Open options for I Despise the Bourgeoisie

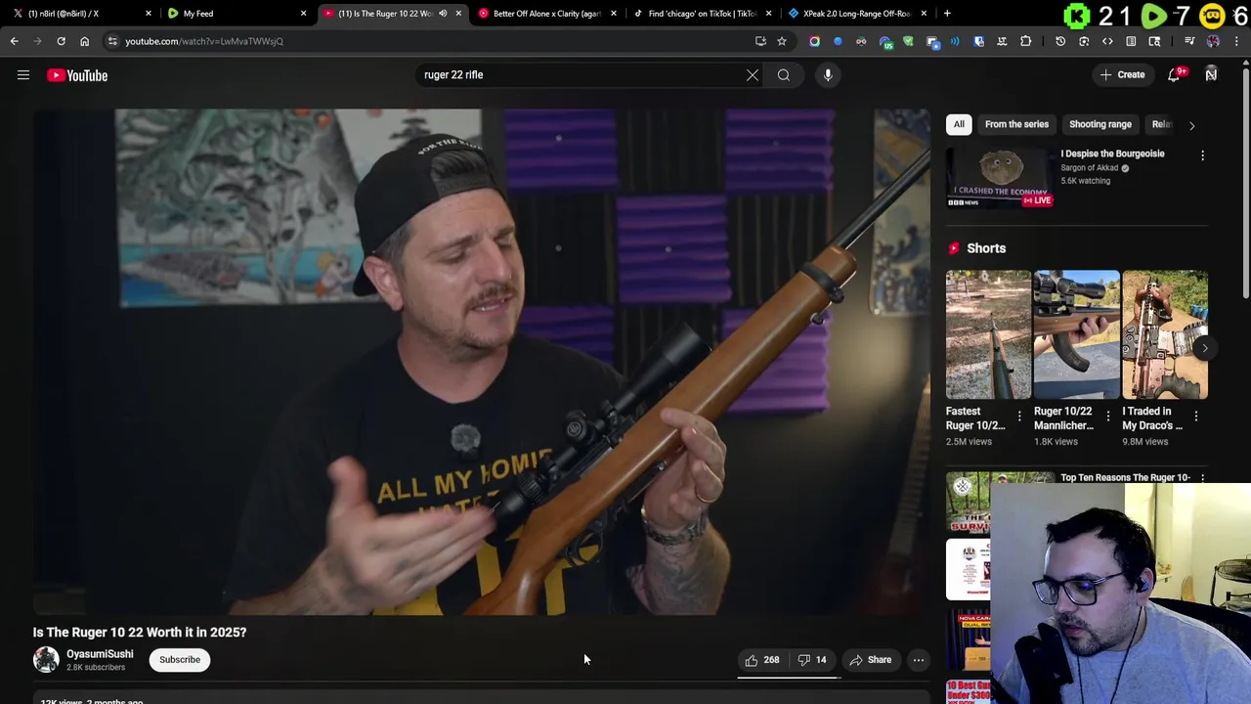point(1203,155)
